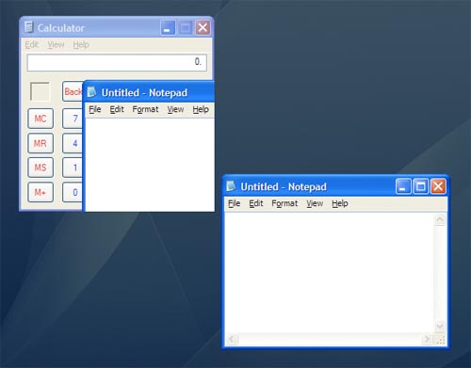Click the calculator display field

coord(117,62)
